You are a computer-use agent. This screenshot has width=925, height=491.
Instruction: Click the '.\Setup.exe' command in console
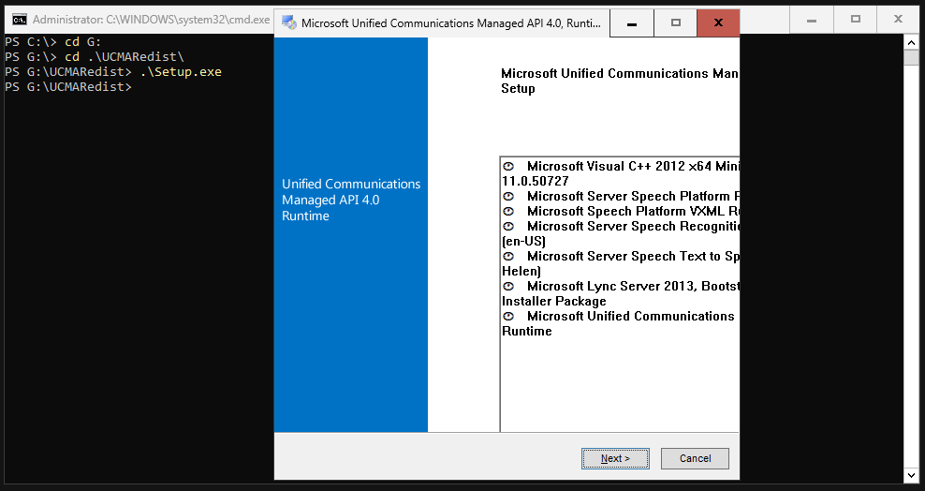tap(181, 72)
